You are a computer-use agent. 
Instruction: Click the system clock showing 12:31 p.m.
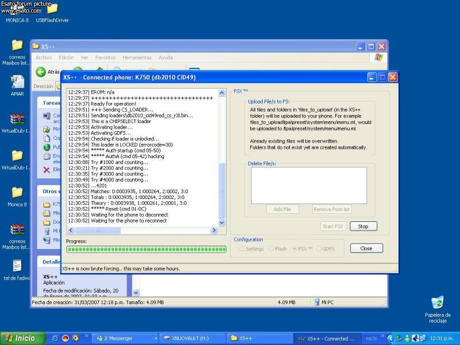[x=442, y=338]
